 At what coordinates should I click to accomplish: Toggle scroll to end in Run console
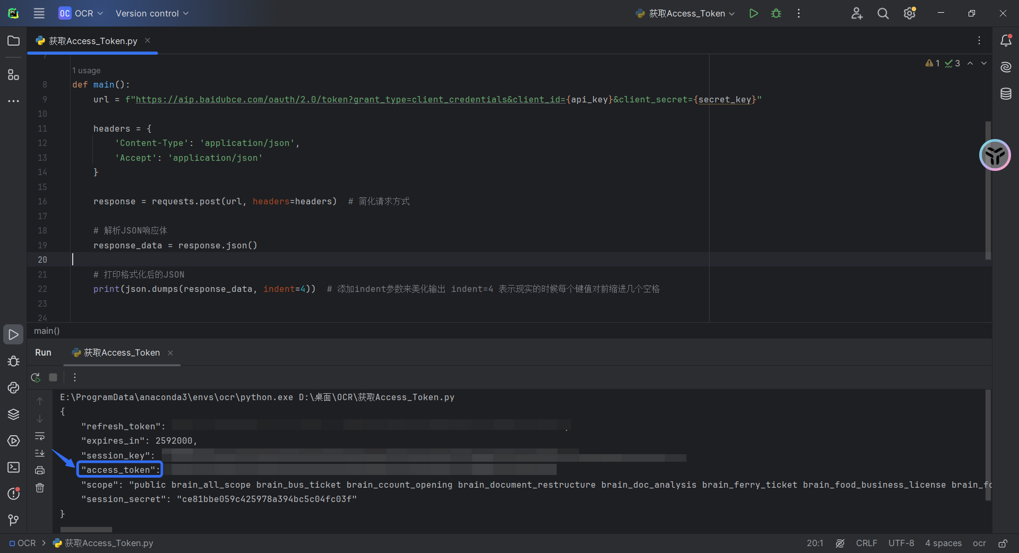[40, 453]
